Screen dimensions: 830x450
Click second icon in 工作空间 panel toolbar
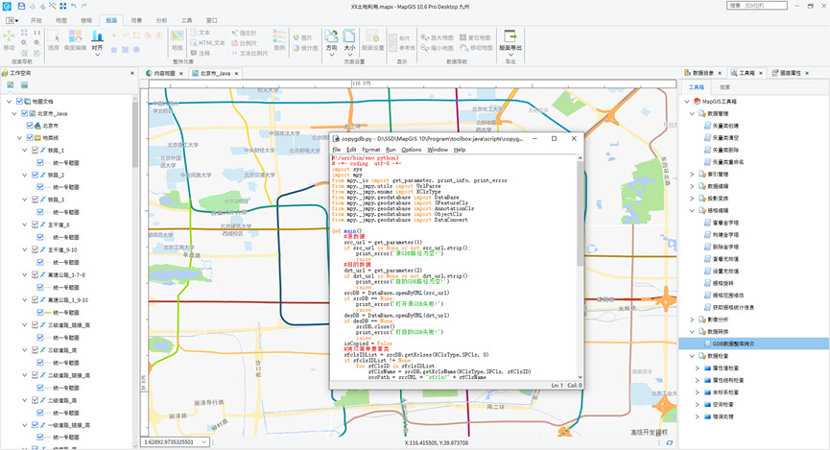click(24, 85)
